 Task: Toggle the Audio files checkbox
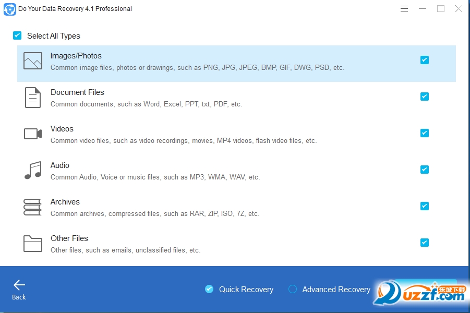point(424,170)
